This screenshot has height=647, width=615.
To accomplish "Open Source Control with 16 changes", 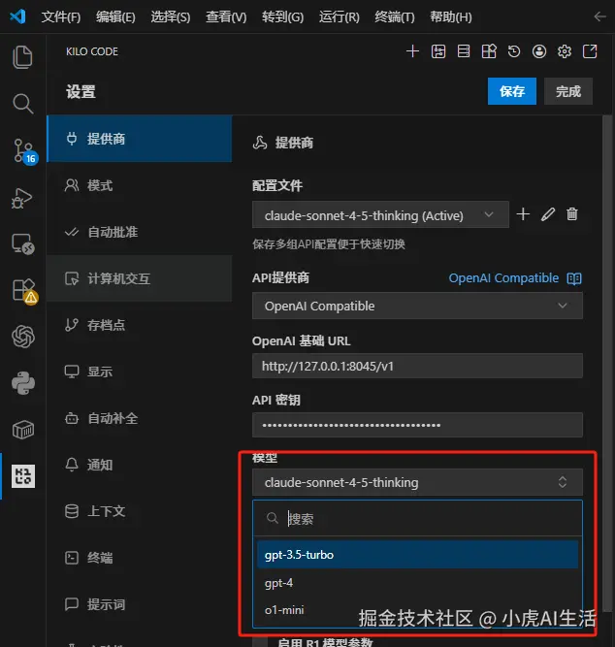I will click(x=23, y=150).
